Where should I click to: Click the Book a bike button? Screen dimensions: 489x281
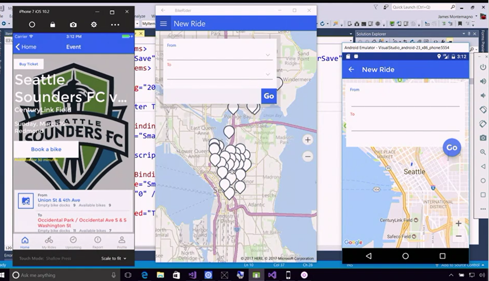(46, 149)
